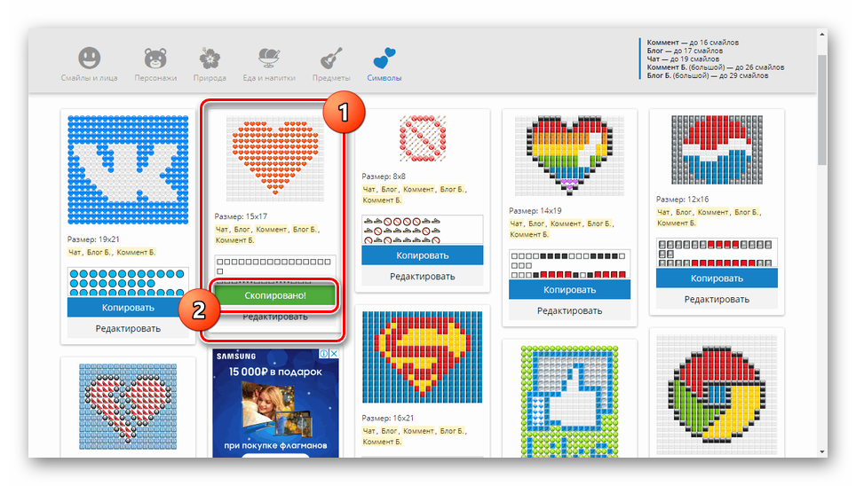
Task: Copy the rainbow heart emoji art
Action: tap(569, 289)
